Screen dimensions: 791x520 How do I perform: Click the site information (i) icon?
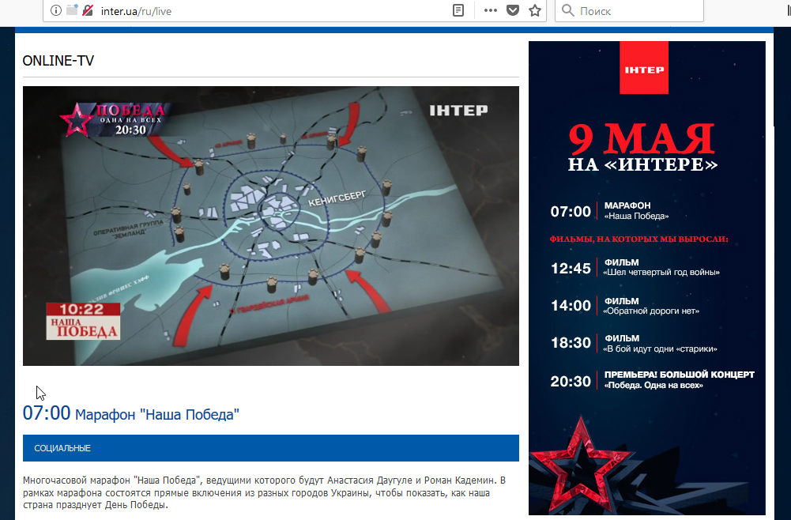[x=56, y=10]
